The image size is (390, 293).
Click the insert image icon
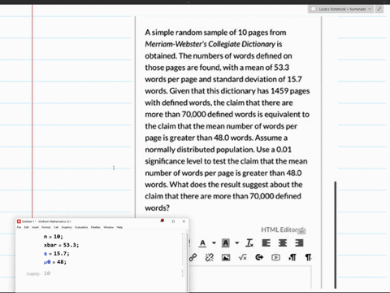pos(226,257)
